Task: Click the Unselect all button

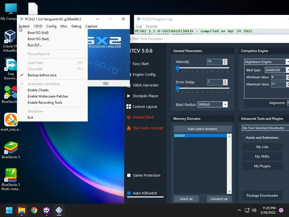Action: [219, 199]
